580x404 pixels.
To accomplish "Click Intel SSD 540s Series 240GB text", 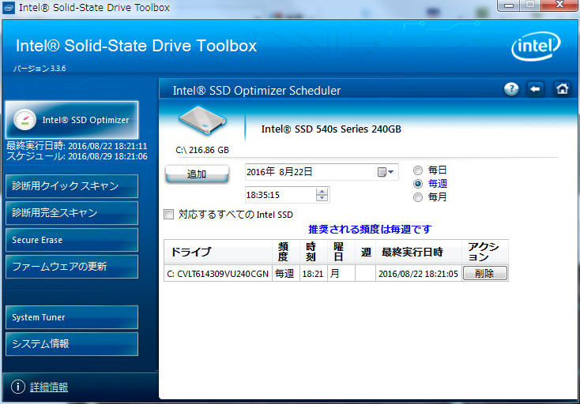I will coord(331,129).
